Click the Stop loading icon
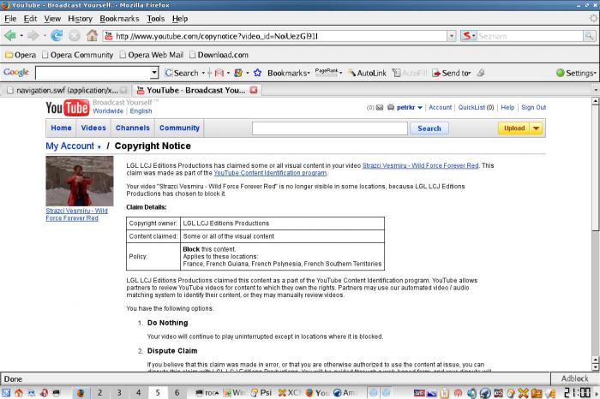The height and width of the screenshot is (399, 600). point(75,36)
